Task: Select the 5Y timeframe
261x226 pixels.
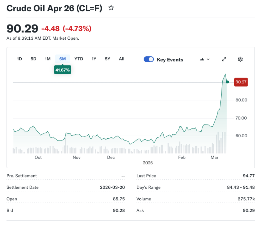Action: pos(107,59)
